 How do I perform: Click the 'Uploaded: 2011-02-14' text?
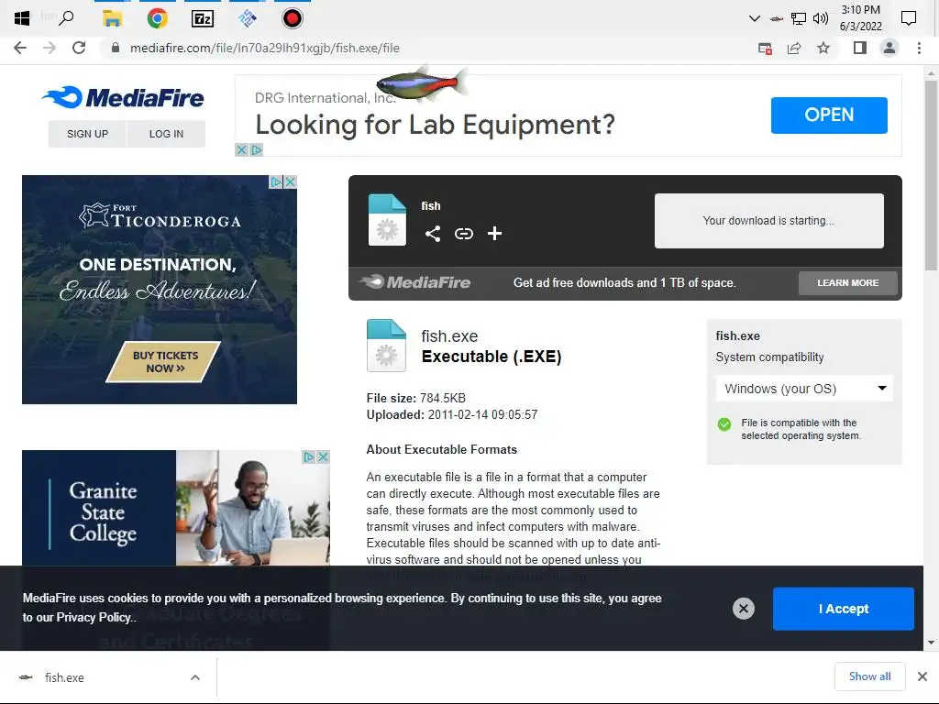click(452, 415)
